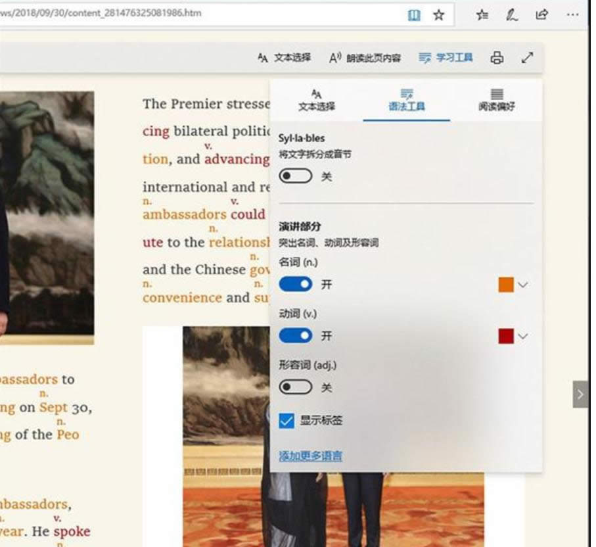Expand the verb color dropdown chevron
This screenshot has width=596, height=547.
523,336
